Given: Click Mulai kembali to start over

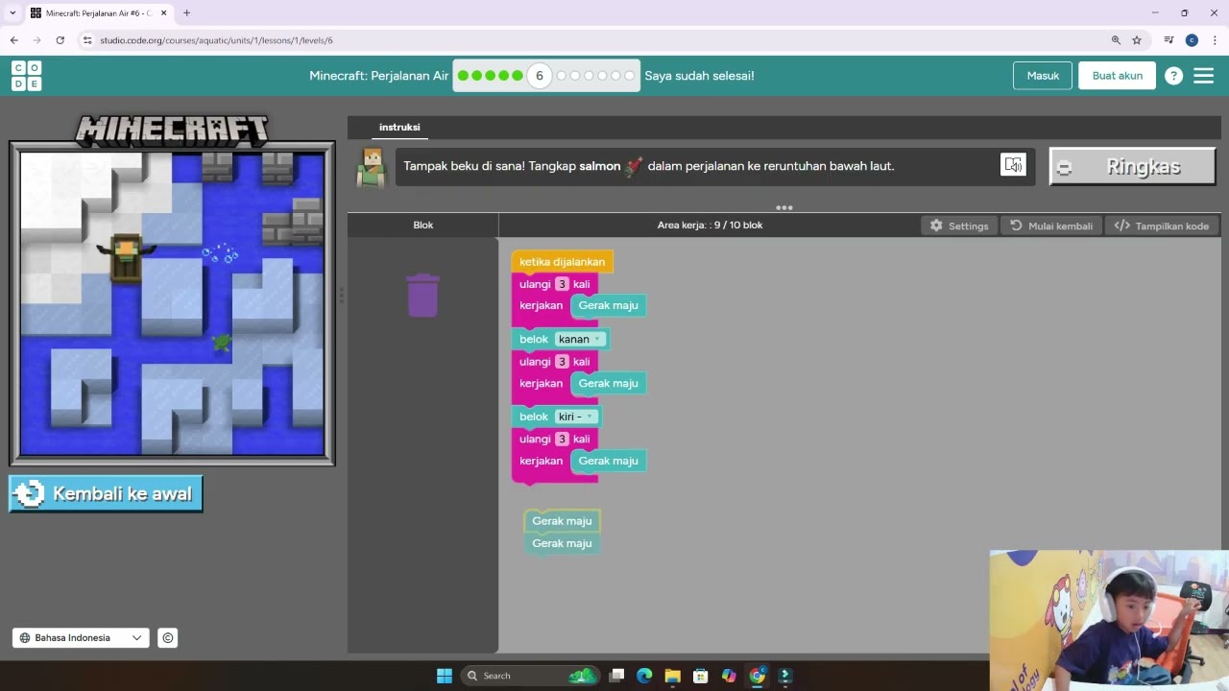Looking at the screenshot, I should [x=1051, y=226].
